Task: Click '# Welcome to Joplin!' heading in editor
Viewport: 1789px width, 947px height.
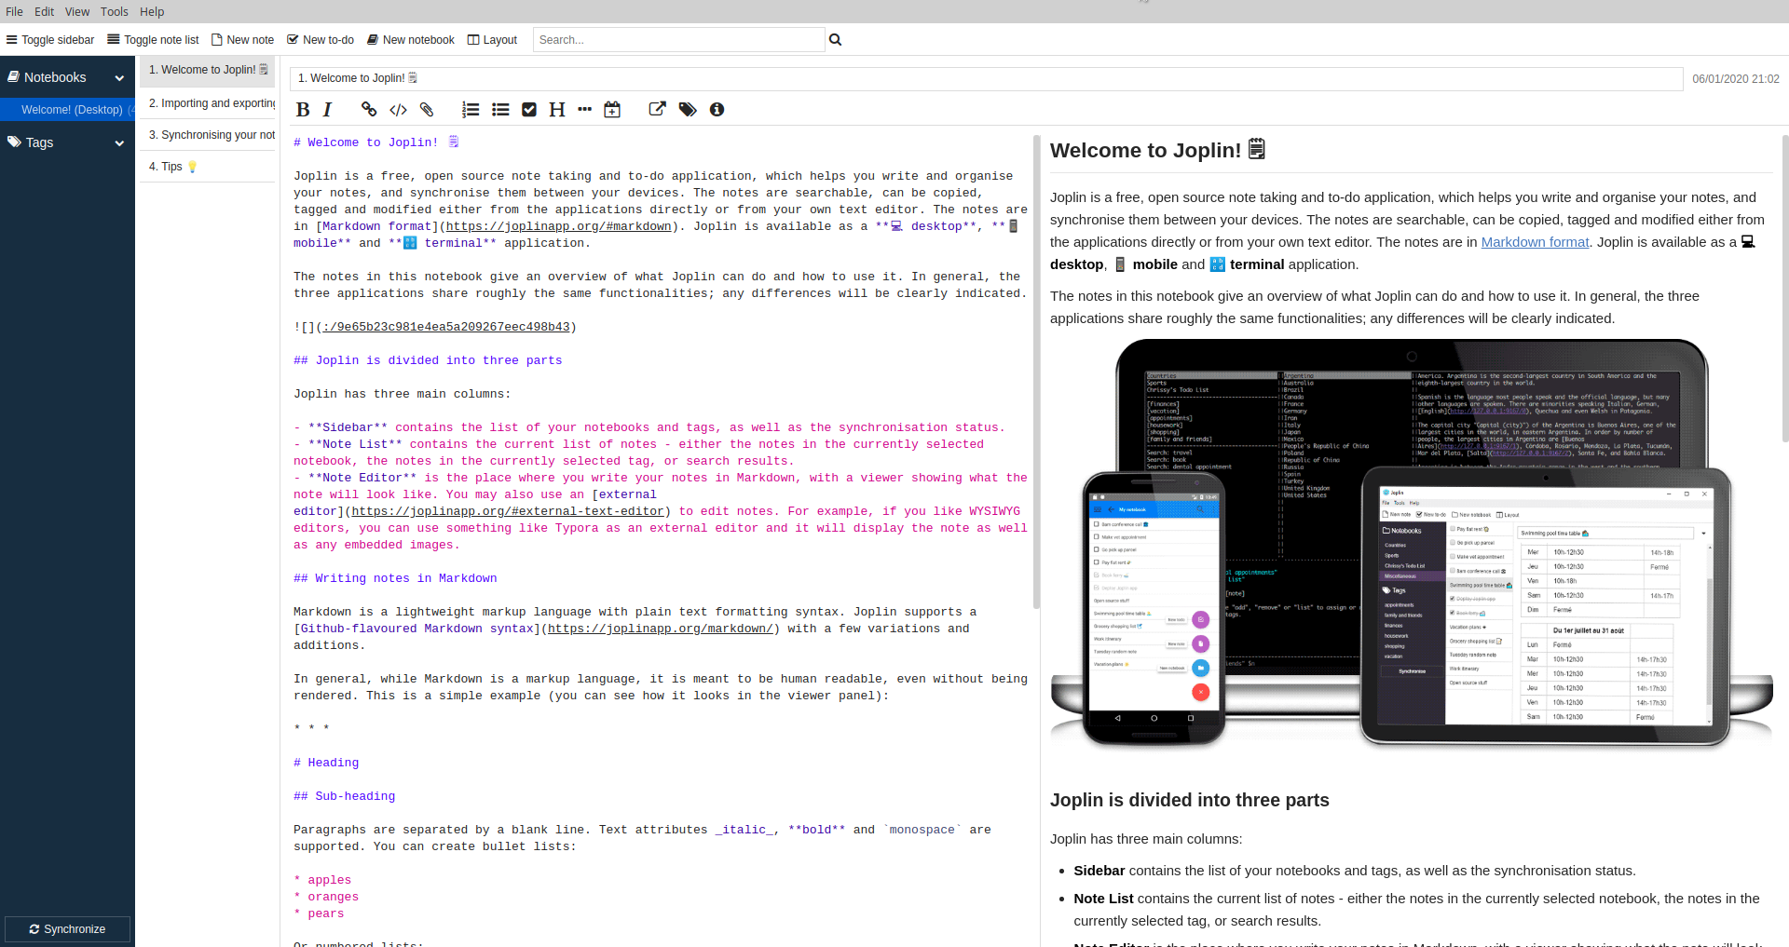Action: pos(376,142)
